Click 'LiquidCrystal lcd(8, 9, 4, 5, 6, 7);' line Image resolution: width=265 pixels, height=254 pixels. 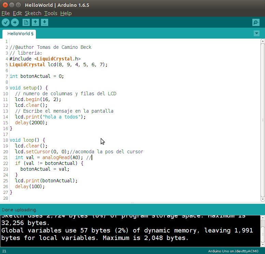58,65
